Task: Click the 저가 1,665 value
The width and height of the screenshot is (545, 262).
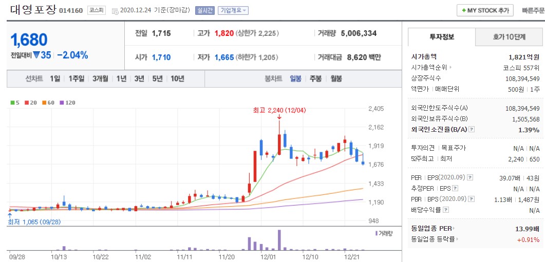Action: (224, 57)
